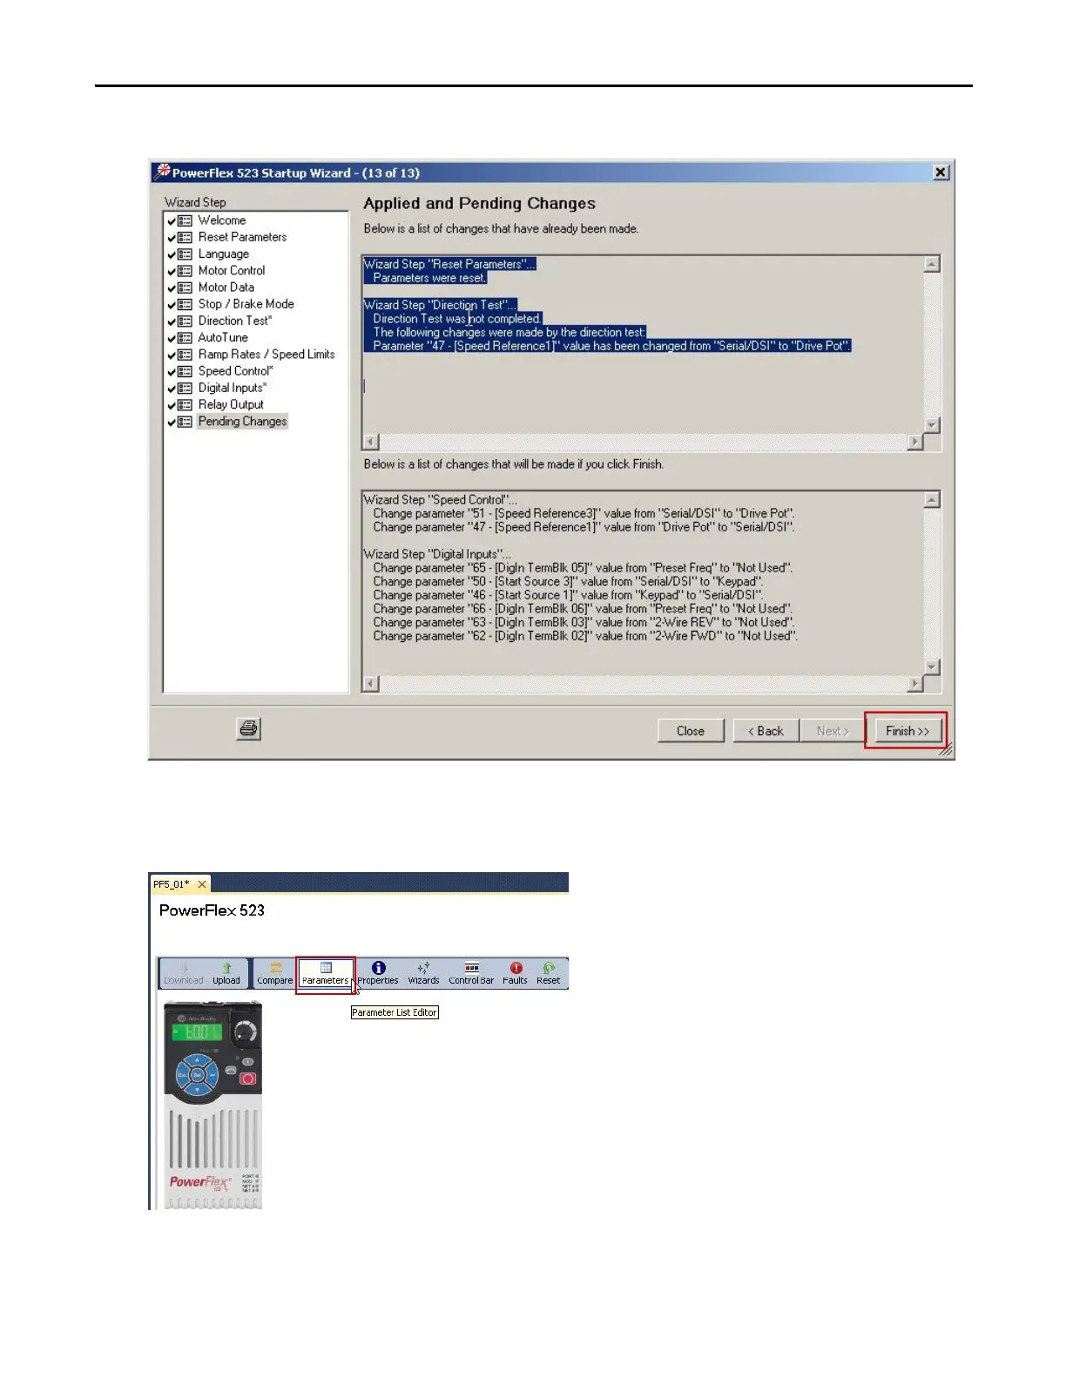The height and width of the screenshot is (1380, 1066).
Task: Select the Motor Control wizard step
Action: [231, 270]
